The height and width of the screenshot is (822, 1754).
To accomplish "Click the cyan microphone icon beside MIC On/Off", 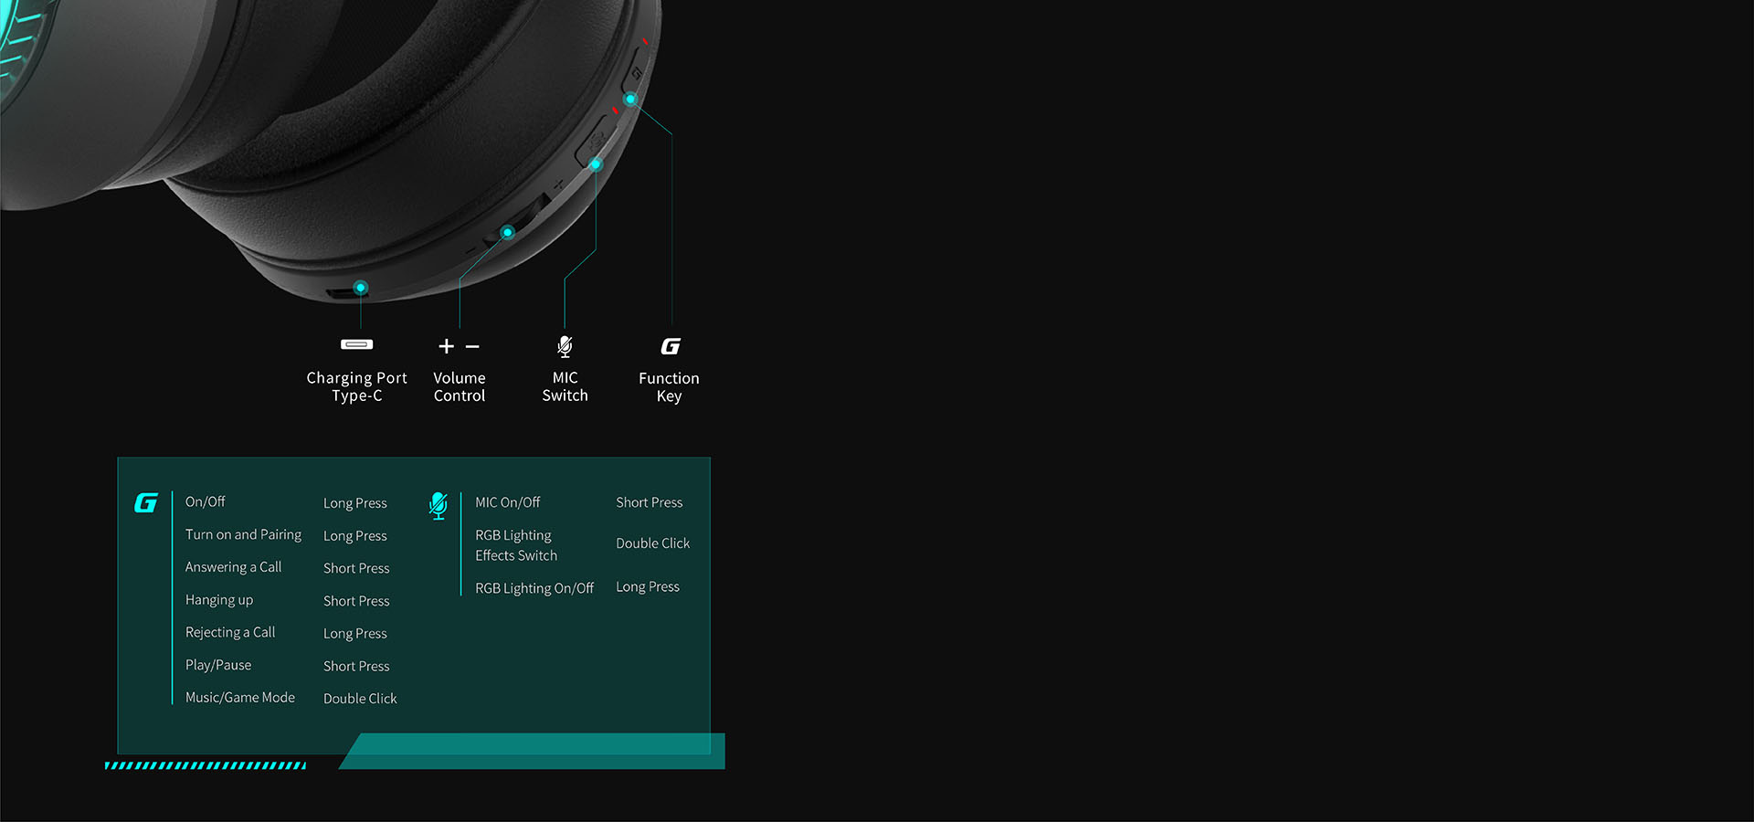I will 438,505.
